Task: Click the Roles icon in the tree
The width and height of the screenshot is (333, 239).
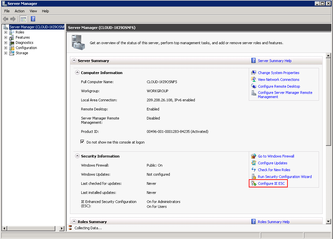Action: pyautogui.click(x=12, y=32)
